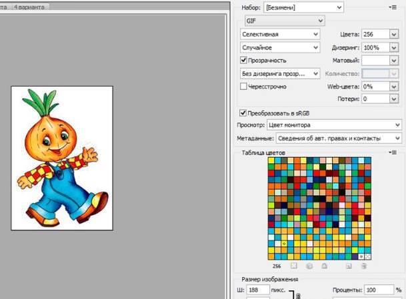Click the Таблица цветов section label

(x=263, y=152)
